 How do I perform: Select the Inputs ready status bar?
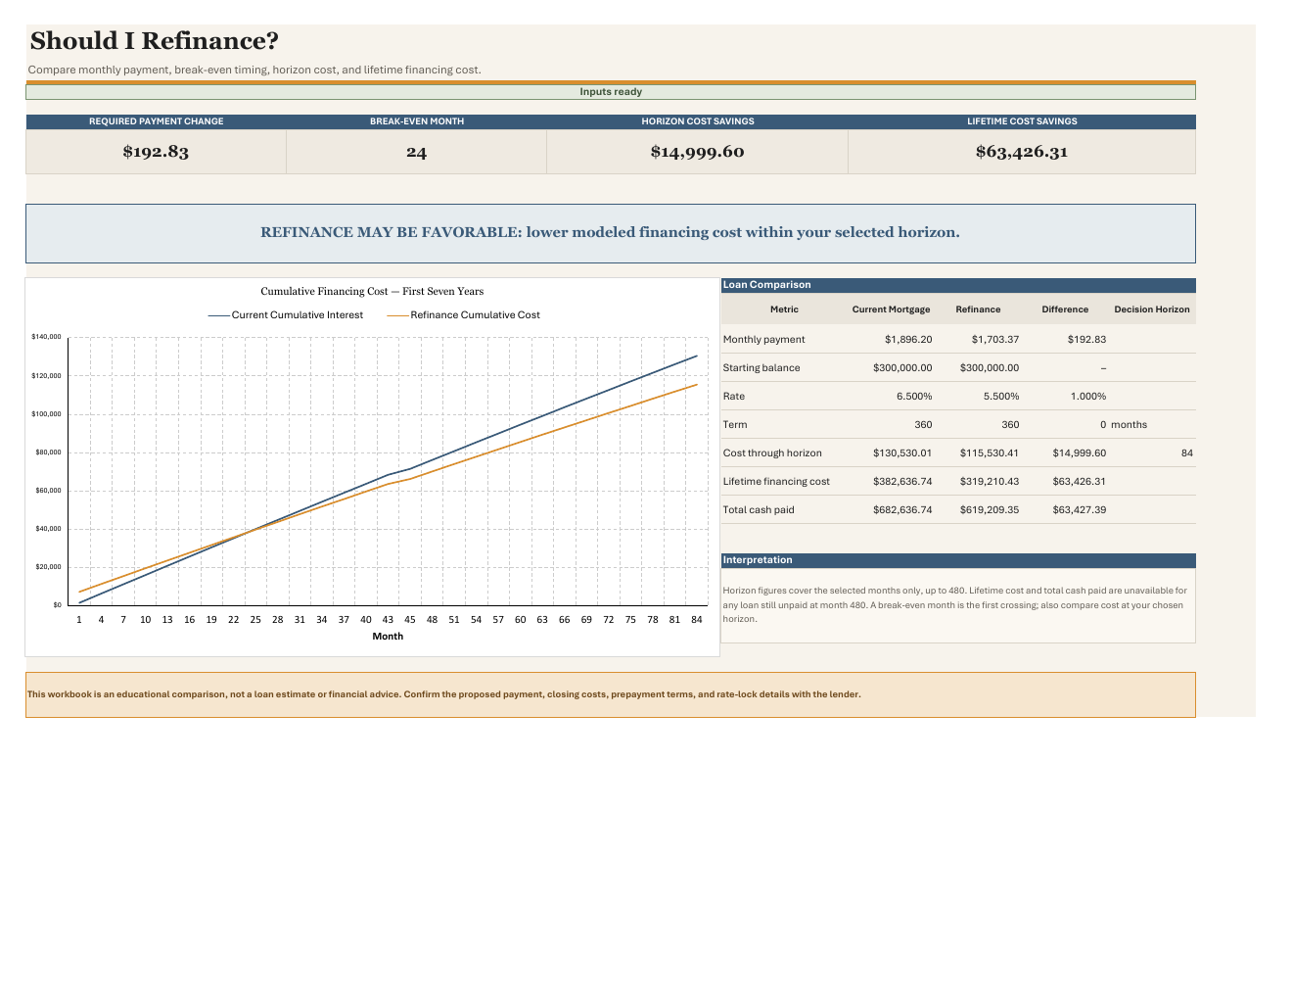[x=611, y=92]
